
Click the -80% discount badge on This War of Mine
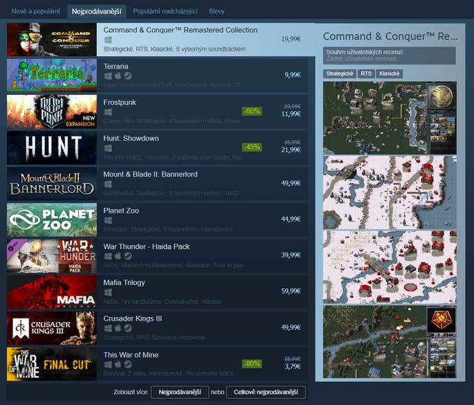tap(252, 364)
